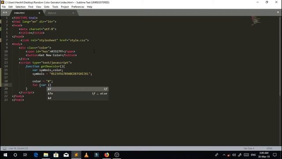
Task: Click the Line and Column status text
Action: pyautogui.click(x=18, y=148)
